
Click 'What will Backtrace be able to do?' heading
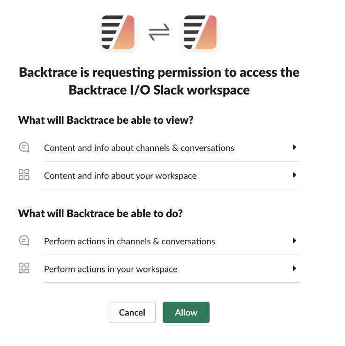(100, 214)
